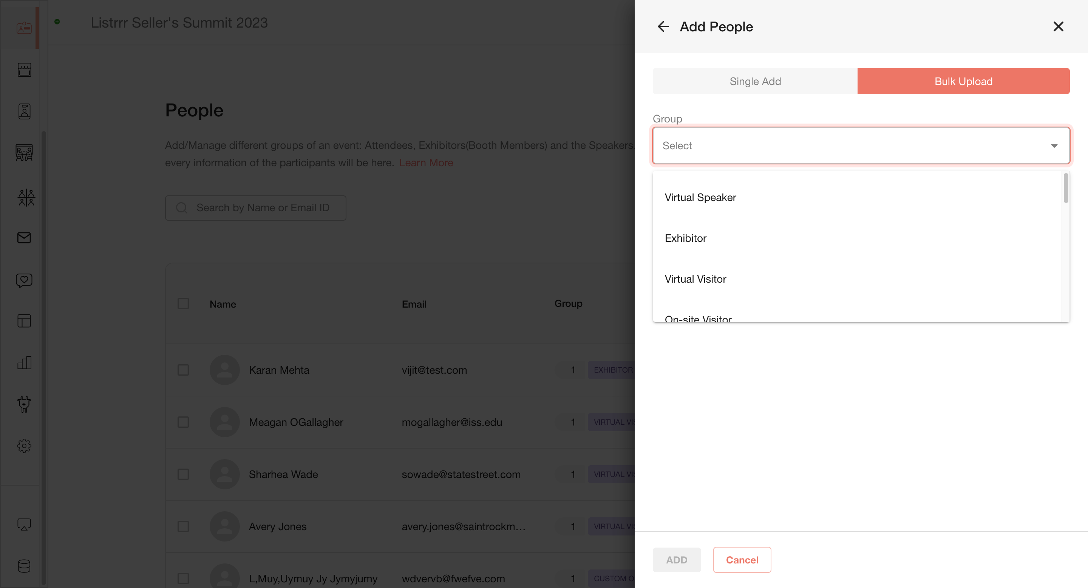Click the back arrow in Add People
The image size is (1088, 588).
663,26
